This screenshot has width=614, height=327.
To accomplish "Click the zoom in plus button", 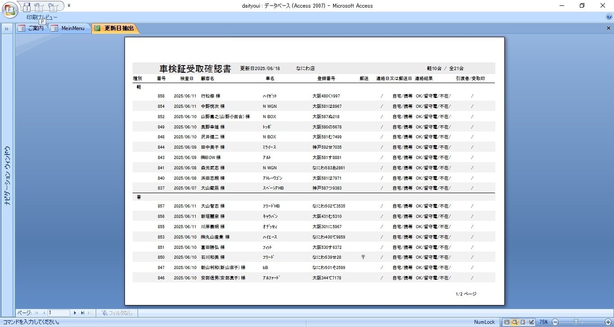I will 608,322.
